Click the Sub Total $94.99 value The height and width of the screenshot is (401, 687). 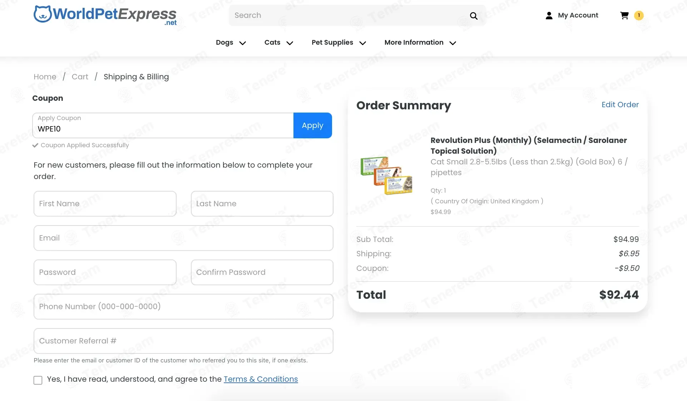626,239
